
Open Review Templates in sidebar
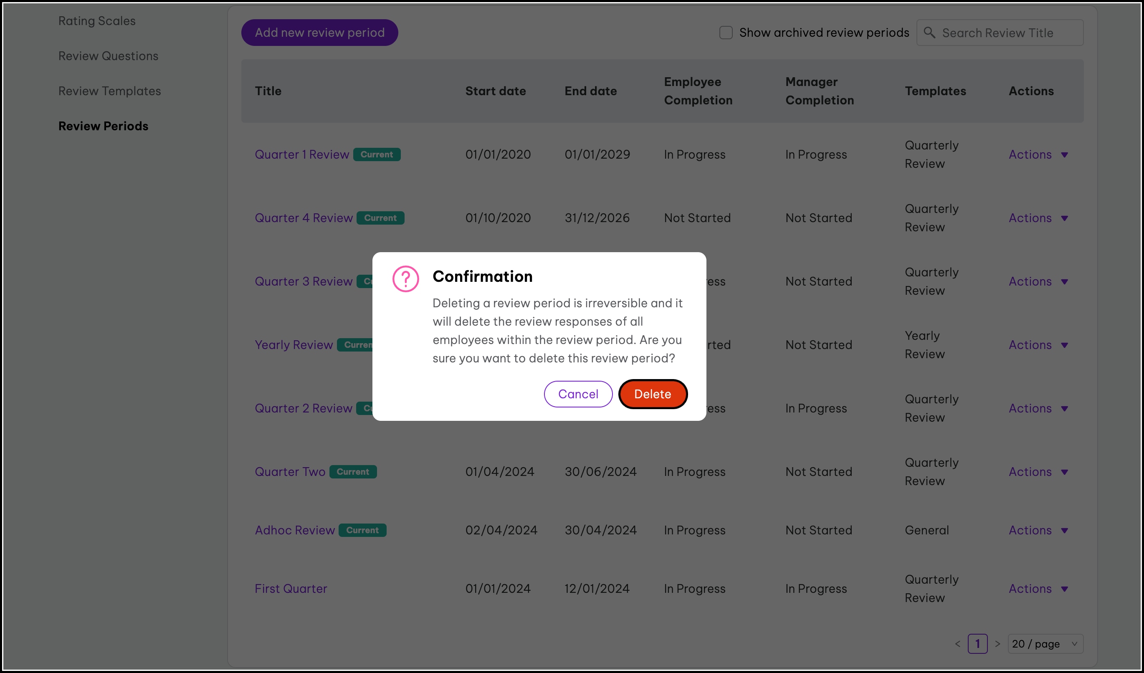109,91
